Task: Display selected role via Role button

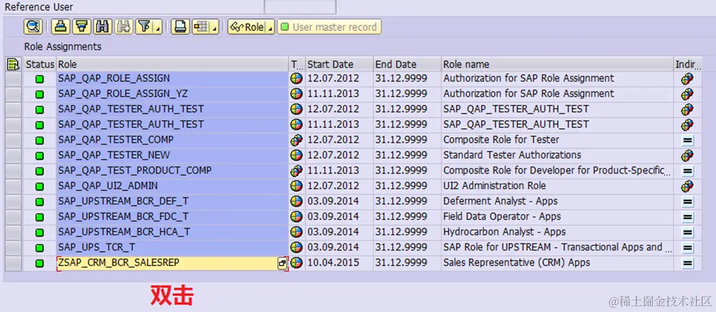Action: pos(247,27)
